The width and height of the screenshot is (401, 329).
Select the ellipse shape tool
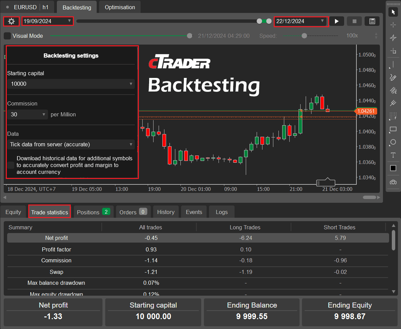tap(393, 142)
